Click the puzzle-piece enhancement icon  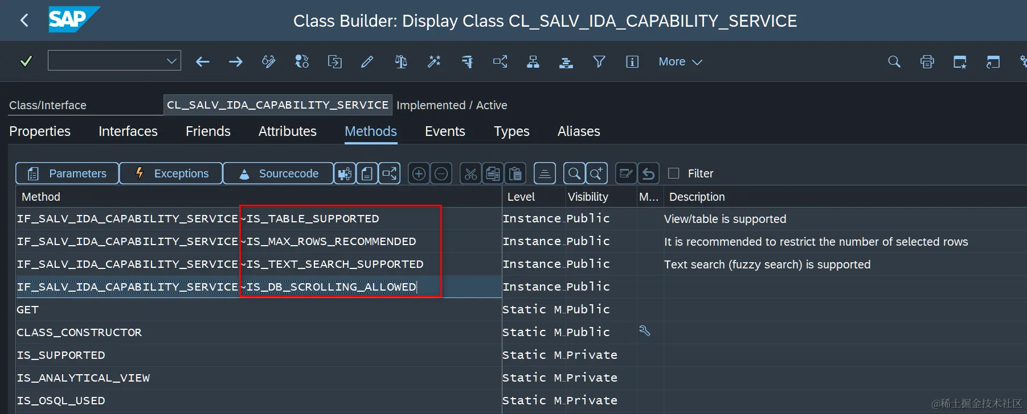click(x=345, y=173)
